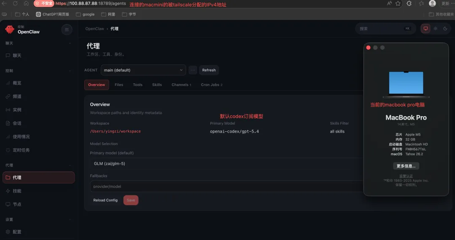The image size is (455, 240).
Task: Open 定时任务 cron tasks in the sidebar
Action: click(38, 150)
